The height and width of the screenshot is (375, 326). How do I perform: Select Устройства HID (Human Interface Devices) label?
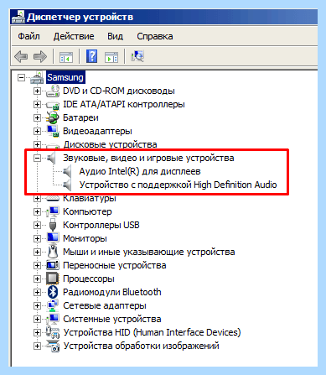tap(152, 332)
